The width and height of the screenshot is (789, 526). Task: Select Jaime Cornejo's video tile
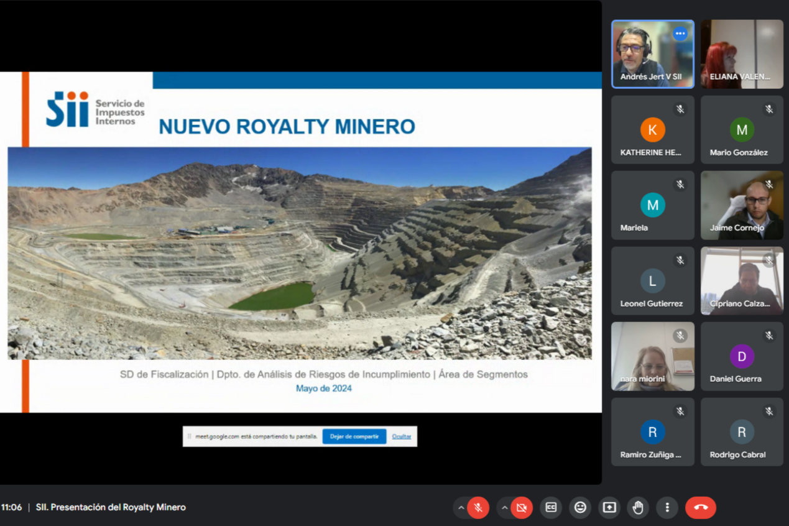[x=742, y=205]
